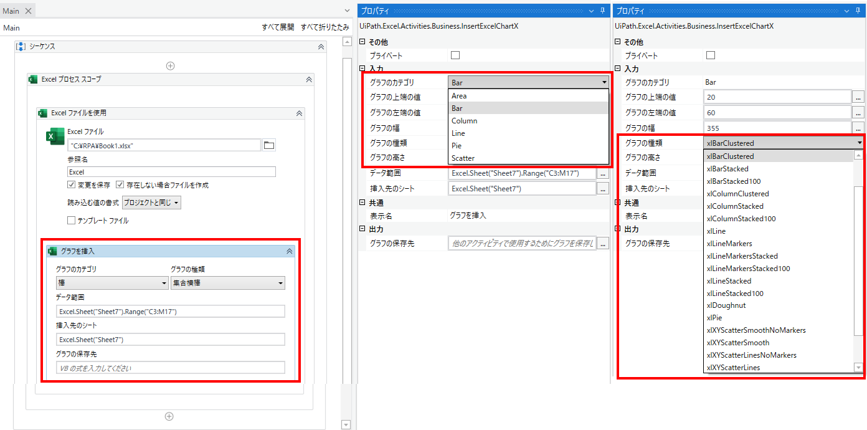Image resolution: width=867 pixels, height=430 pixels.
Task: Collapse the 出力 section in the middle プロパティ panel
Action: tap(363, 229)
